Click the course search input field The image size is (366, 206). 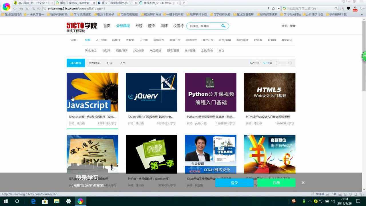[204, 26]
